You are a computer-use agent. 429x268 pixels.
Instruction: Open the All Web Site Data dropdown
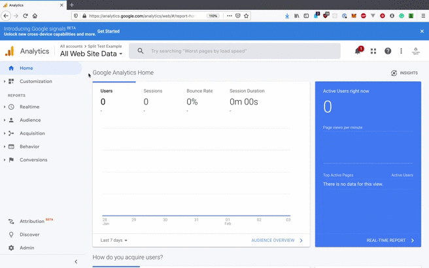pyautogui.click(x=91, y=54)
